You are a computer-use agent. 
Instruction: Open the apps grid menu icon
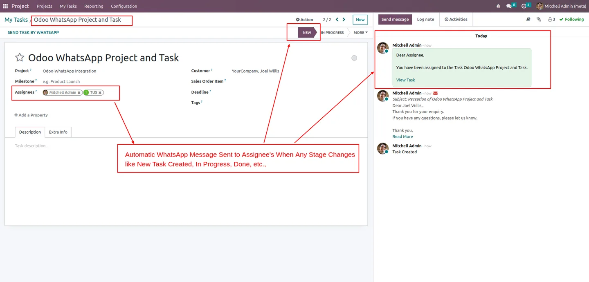[x=5, y=6]
